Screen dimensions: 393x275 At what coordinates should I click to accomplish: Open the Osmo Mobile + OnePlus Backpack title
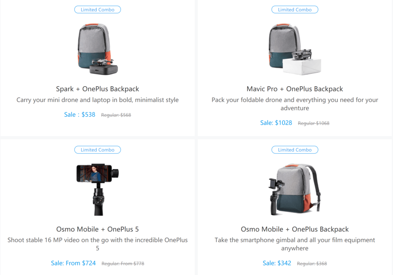295,229
